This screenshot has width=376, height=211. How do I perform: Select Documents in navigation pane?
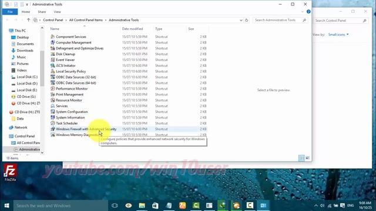click(x=25, y=44)
